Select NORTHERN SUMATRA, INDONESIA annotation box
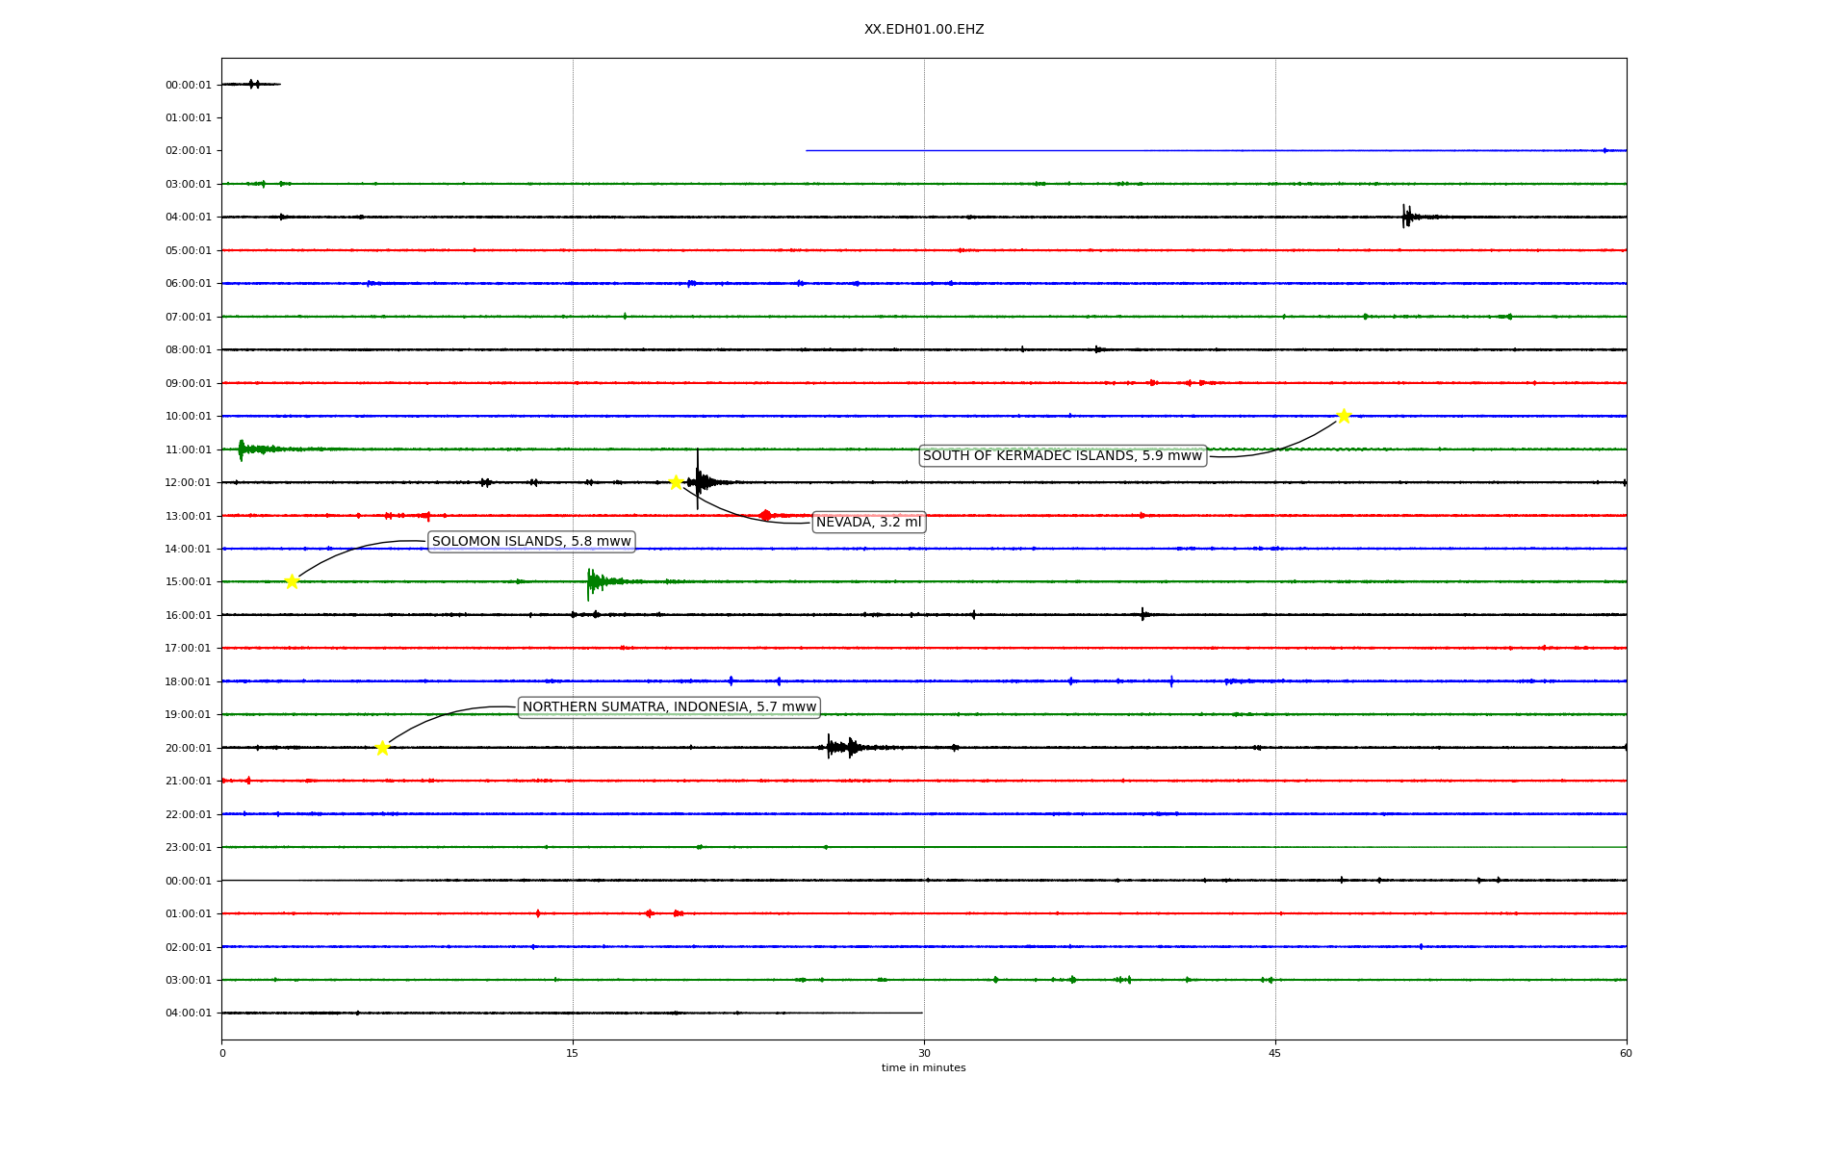This screenshot has width=1848, height=1155. tap(669, 707)
